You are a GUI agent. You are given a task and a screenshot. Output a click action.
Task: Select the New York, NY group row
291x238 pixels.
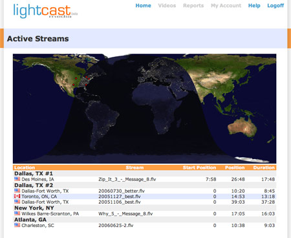click(x=144, y=208)
